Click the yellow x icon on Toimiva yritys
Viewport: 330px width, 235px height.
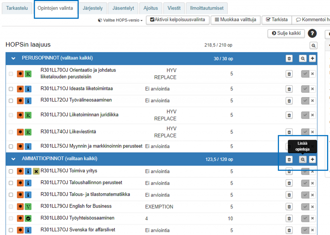click(36, 171)
